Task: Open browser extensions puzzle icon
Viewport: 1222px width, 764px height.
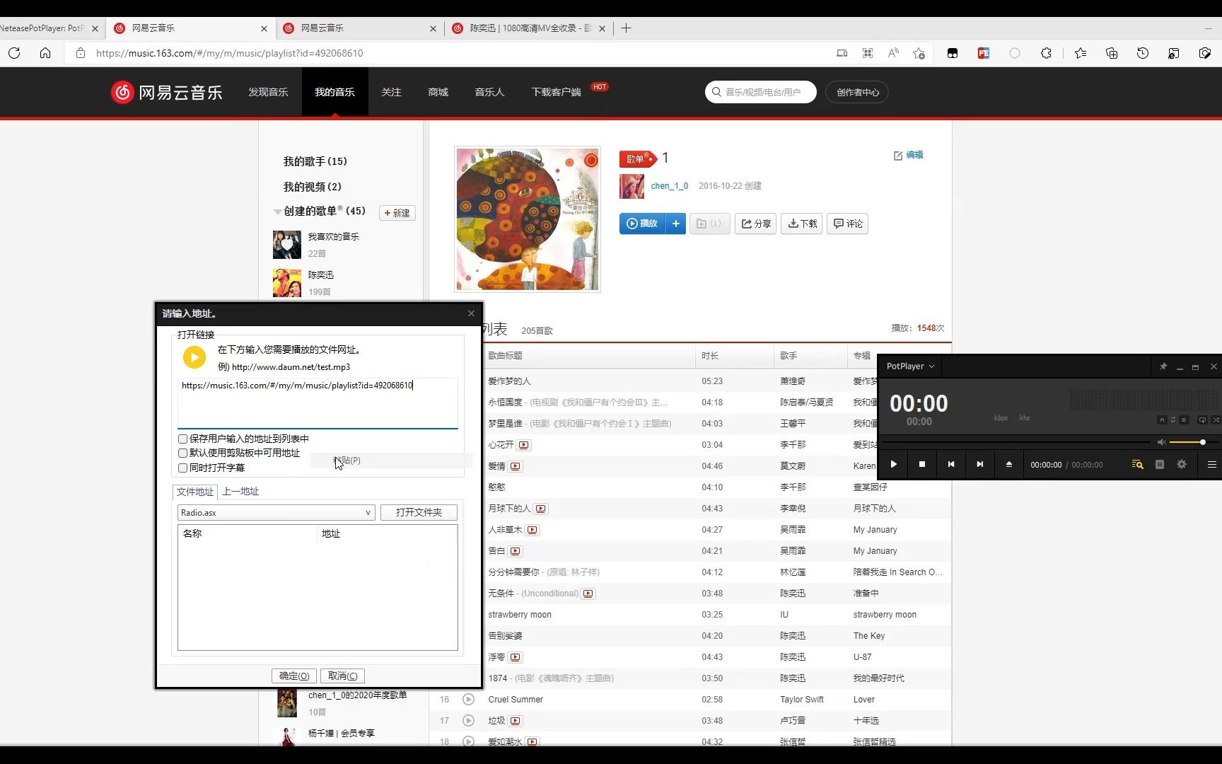Action: [x=1046, y=53]
